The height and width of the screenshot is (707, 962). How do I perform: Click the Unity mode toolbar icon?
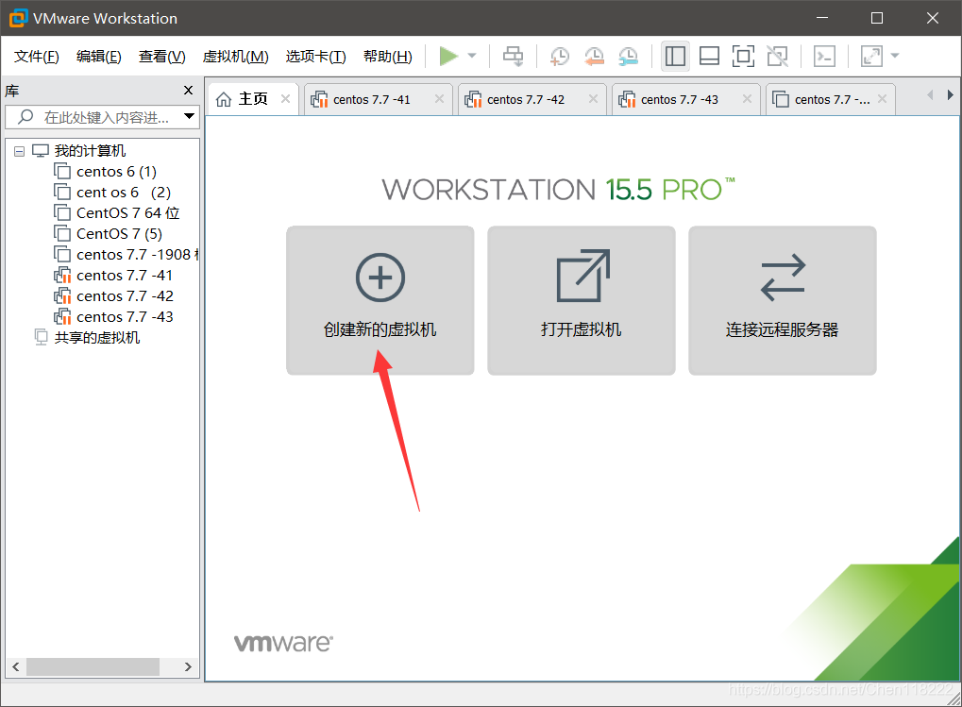click(777, 56)
